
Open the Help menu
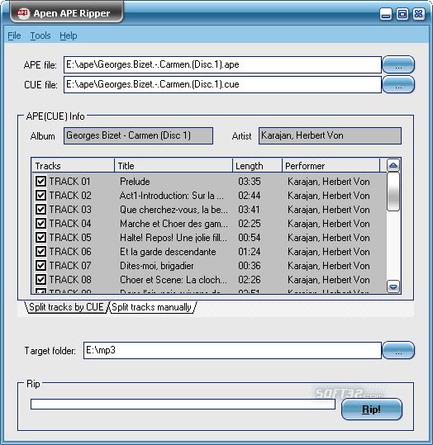pyautogui.click(x=69, y=36)
